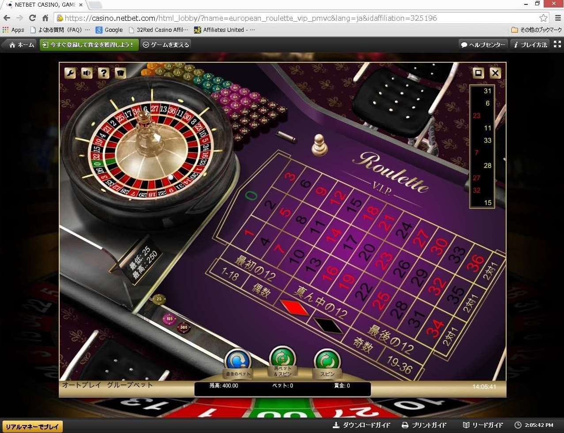Bet on 偶数 even field
This screenshot has height=433, width=564.
click(260, 291)
